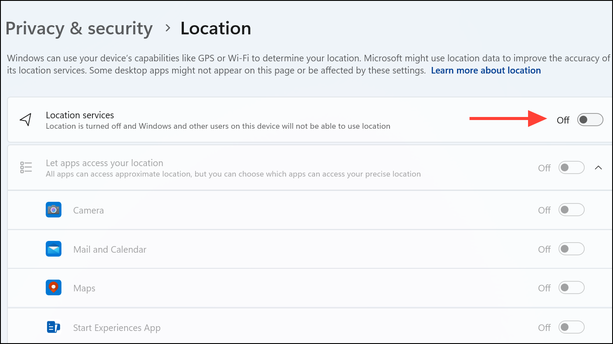Select the Mail and Calendar app icon
The height and width of the screenshot is (344, 613).
point(53,249)
